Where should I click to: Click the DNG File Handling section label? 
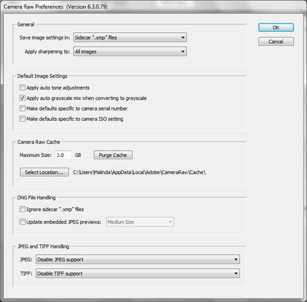[x=36, y=198]
